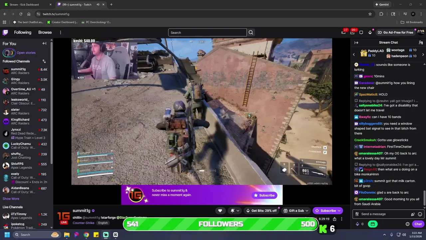Open stream more options vertical dots
This screenshot has width=426, height=240.
point(341,219)
